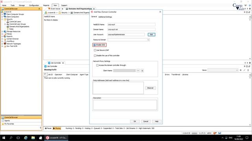Open the Resource Domain dropdown

point(148,40)
